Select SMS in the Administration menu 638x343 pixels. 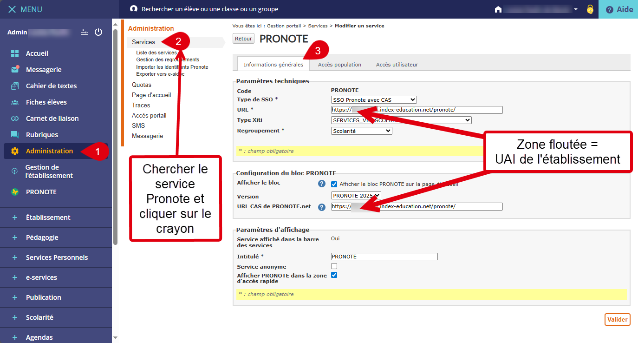point(138,126)
